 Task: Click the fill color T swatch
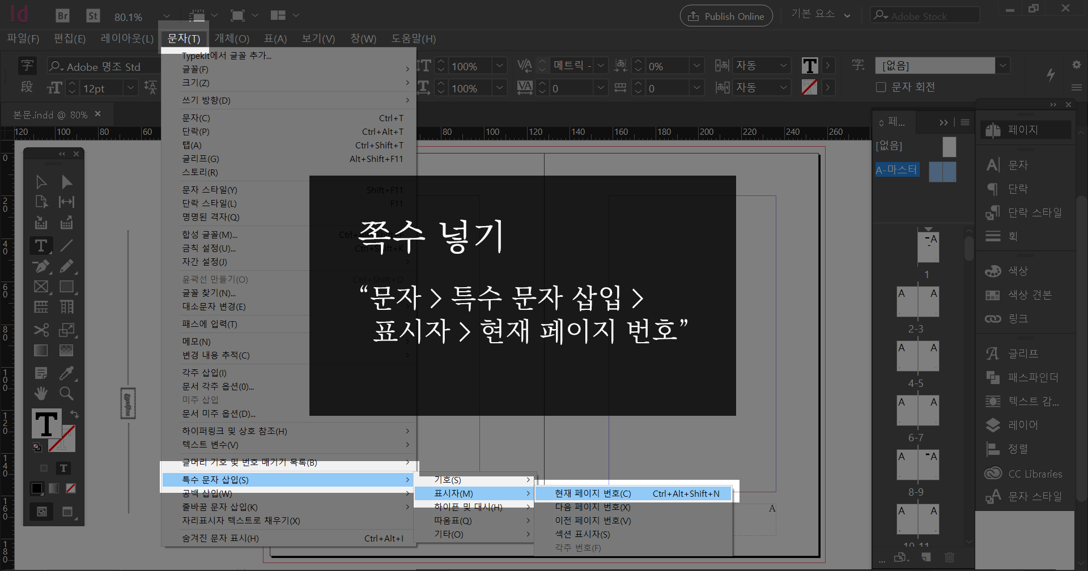pyautogui.click(x=46, y=423)
